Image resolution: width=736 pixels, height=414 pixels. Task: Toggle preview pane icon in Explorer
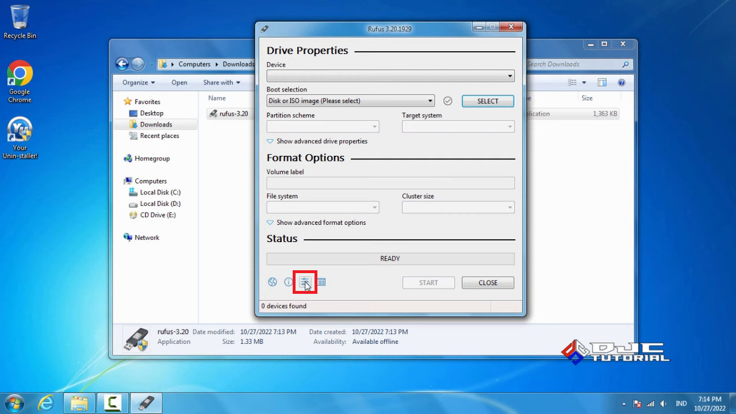[x=602, y=83]
